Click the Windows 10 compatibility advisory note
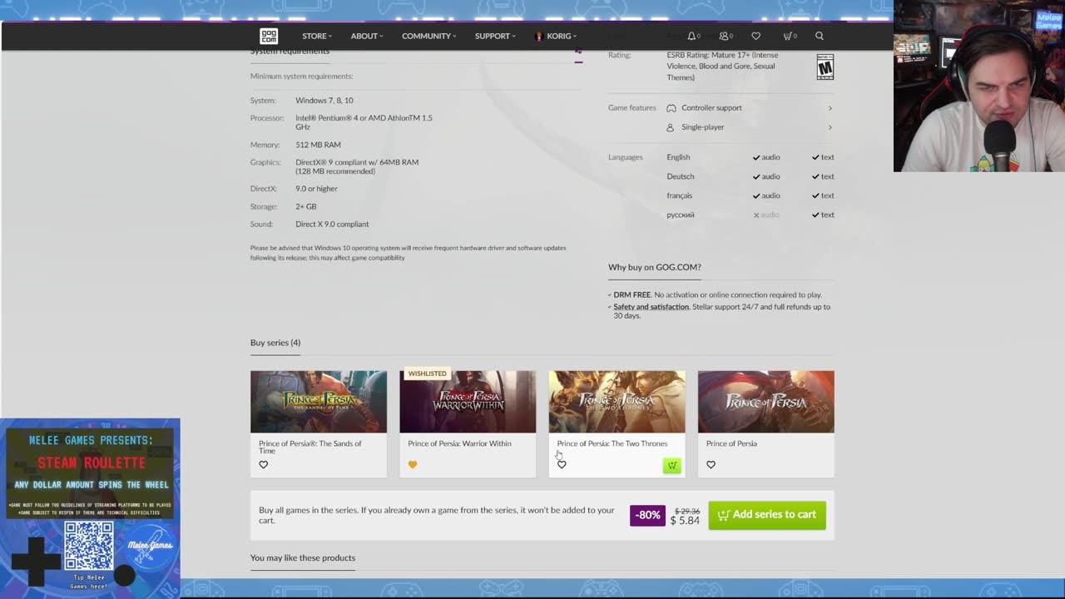The width and height of the screenshot is (1065, 599). click(408, 253)
